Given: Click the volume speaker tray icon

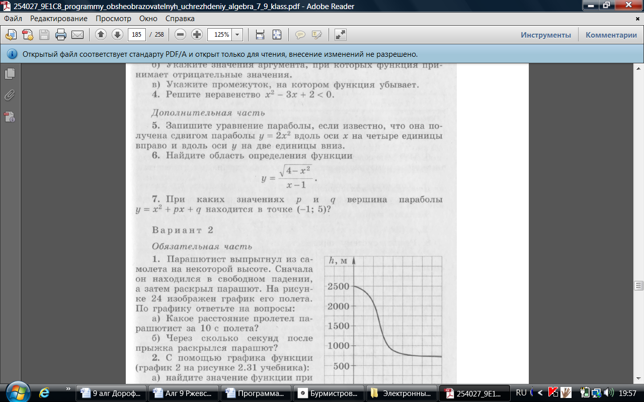Looking at the screenshot, I should [x=609, y=392].
